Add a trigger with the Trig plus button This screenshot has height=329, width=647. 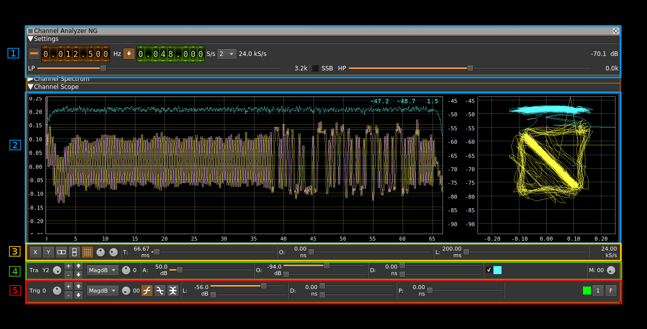tap(68, 286)
